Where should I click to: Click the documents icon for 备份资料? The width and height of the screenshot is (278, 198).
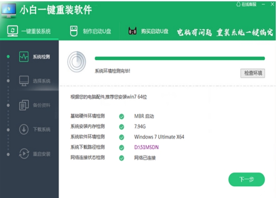(x=24, y=105)
